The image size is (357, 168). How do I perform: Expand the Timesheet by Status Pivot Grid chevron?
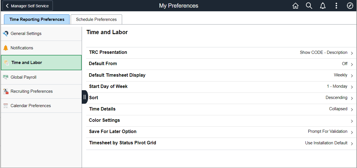352,143
